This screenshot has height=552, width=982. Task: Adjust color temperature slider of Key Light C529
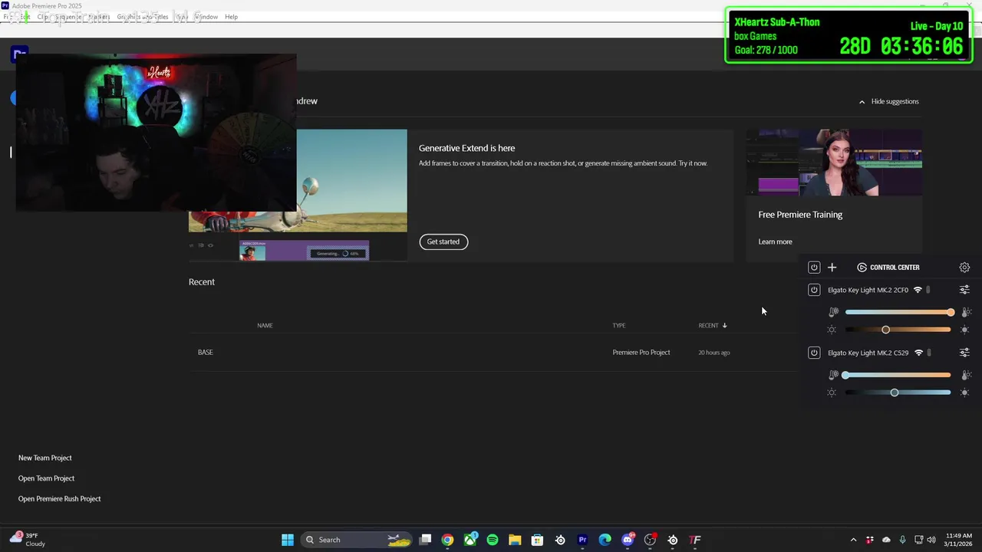898,375
